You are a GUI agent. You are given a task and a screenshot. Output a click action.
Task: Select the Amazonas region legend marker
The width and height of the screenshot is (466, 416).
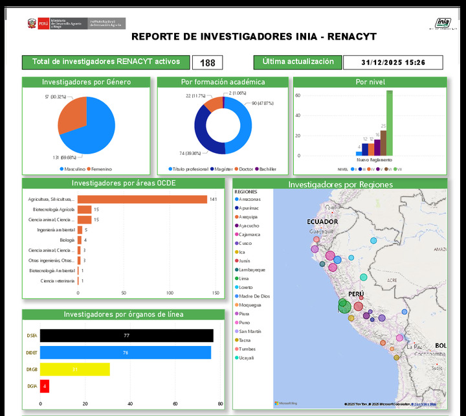tap(237, 199)
